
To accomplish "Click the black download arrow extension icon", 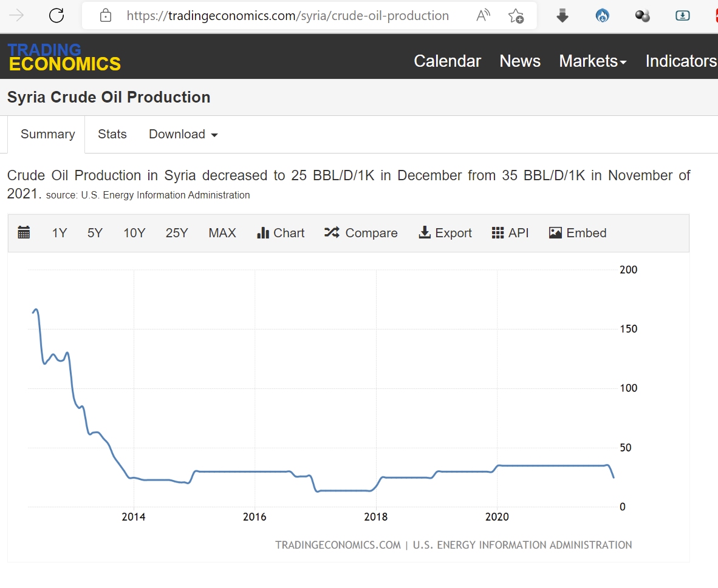I will click(562, 16).
